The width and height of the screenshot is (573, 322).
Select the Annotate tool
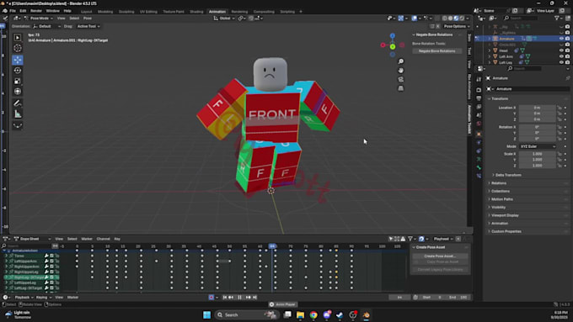pos(18,103)
